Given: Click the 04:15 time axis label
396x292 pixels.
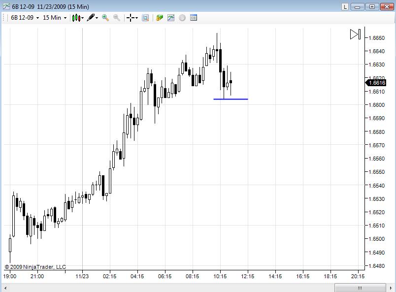Looking at the screenshot, I should point(137,276).
